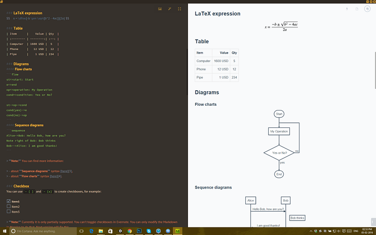
Task: Click the taskbar clock showing 02:53 PM
Action: coord(367,231)
